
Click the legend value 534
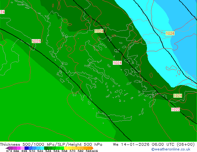click(48, 151)
